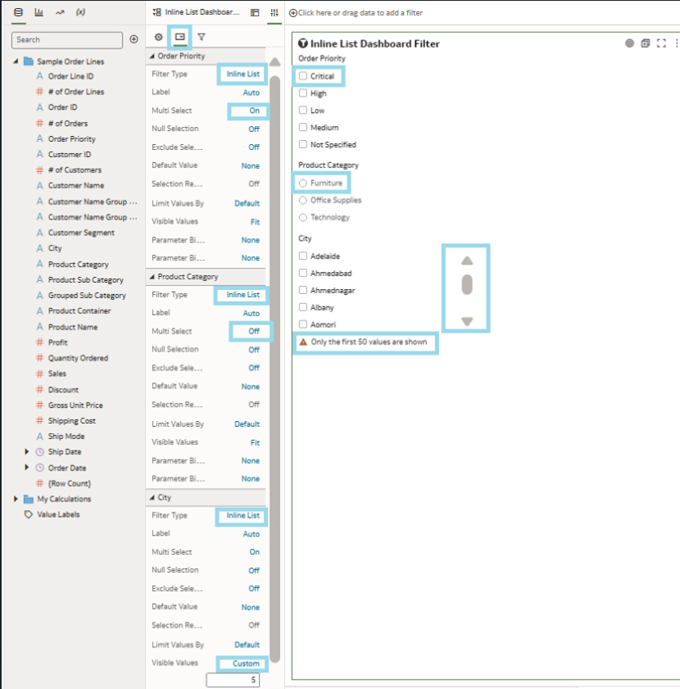Expand the Ship Date column
The width and height of the screenshot is (680, 689).
pos(28,452)
